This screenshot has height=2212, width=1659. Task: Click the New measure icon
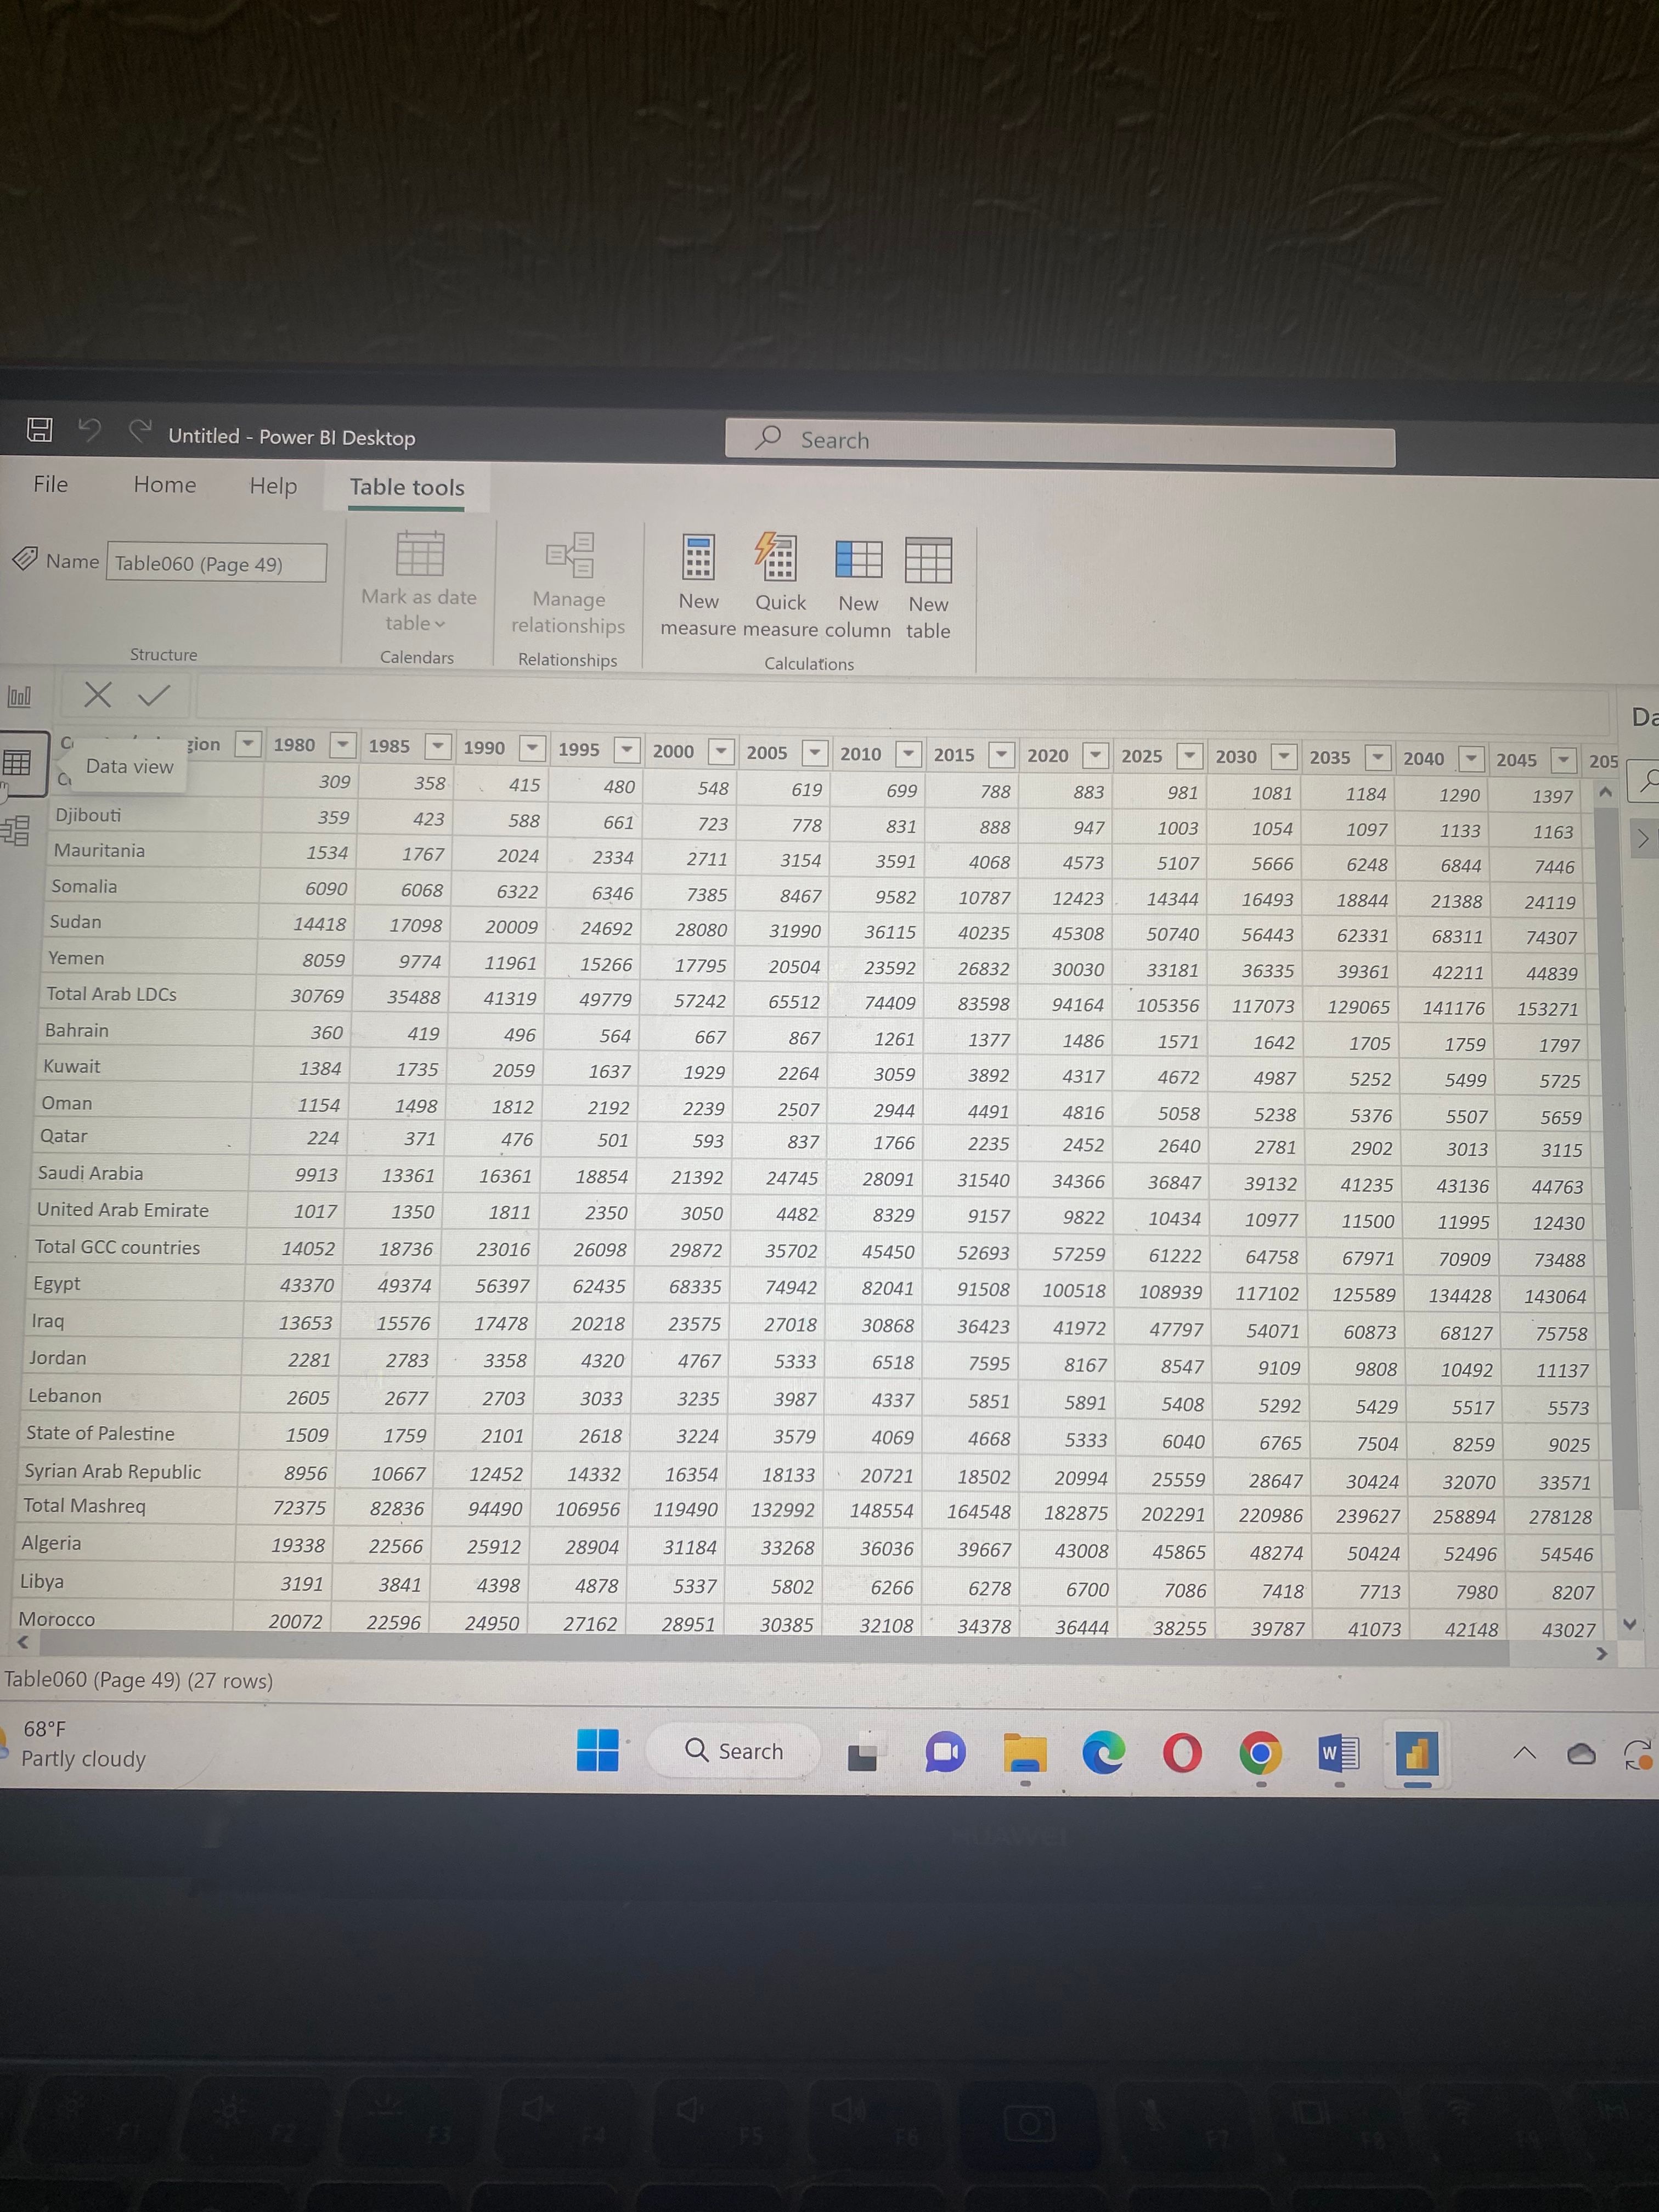[x=698, y=557]
